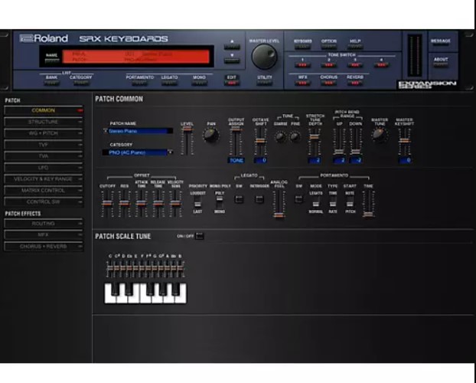This screenshot has height=383, width=476.
Task: Switch to the WG + PITCH page
Action: click(x=44, y=133)
